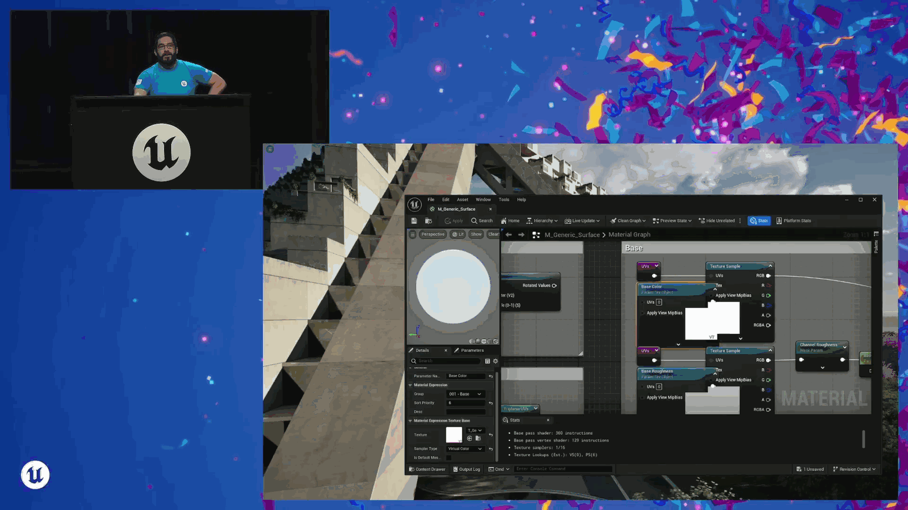Click the graph back arrow

(x=508, y=235)
